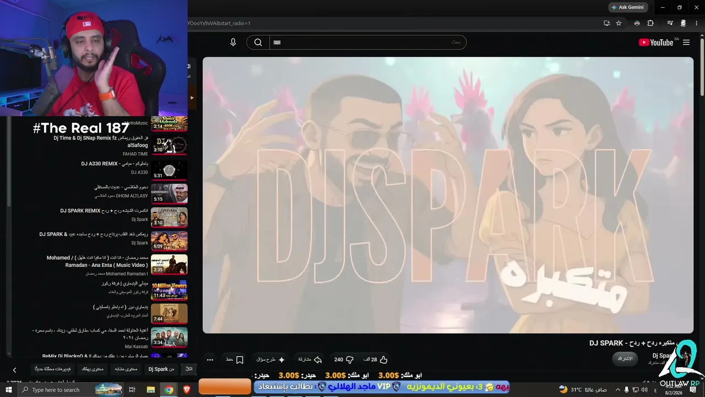
Task: Click the install/cast icon in address bar
Action: click(x=606, y=23)
